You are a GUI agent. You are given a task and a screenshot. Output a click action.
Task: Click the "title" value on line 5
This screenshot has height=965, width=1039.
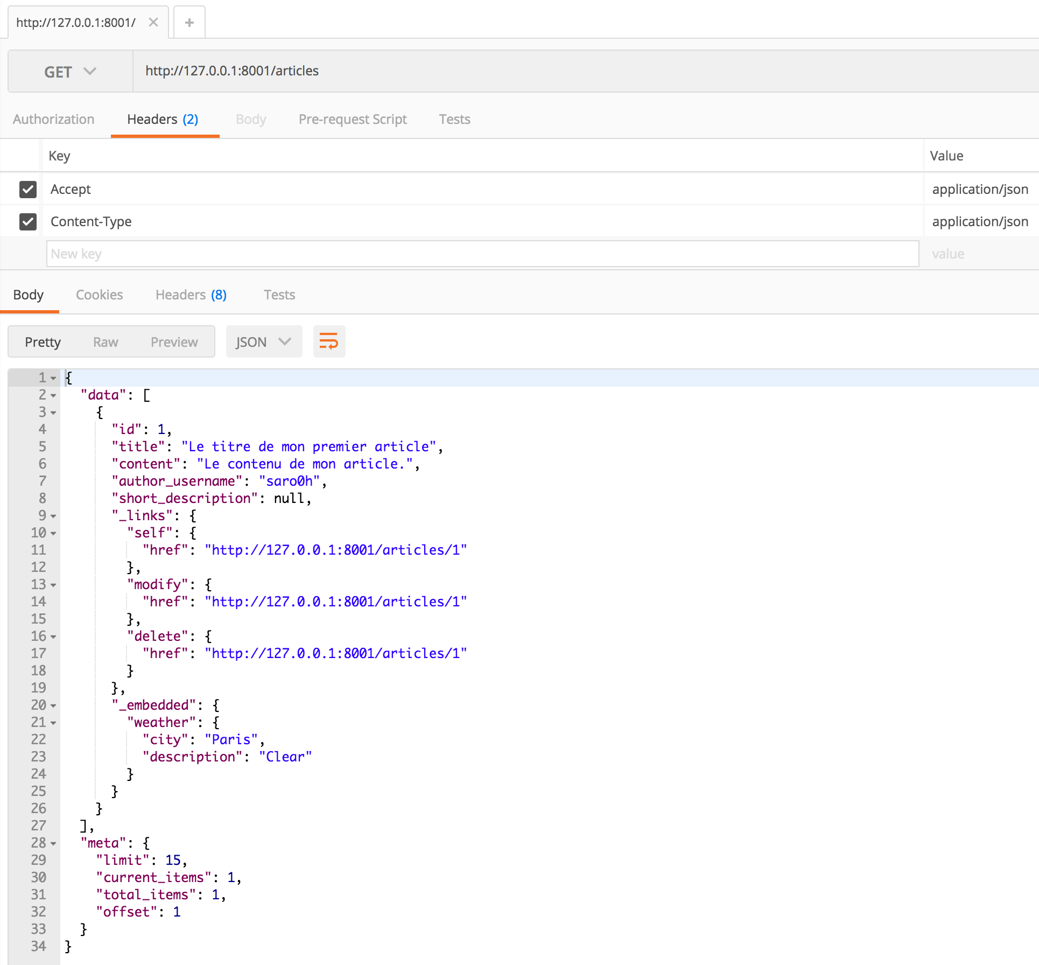pyautogui.click(x=308, y=446)
